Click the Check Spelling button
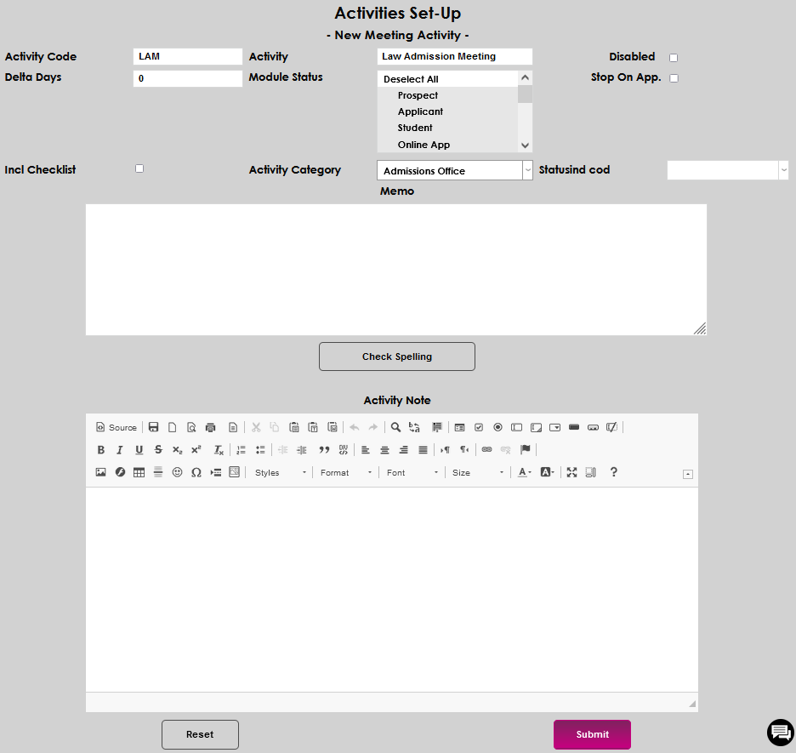Image resolution: width=796 pixels, height=753 pixels. [397, 357]
